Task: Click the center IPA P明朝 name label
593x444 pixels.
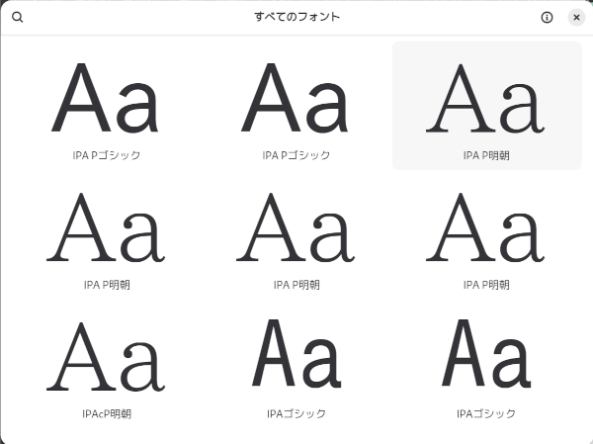Action: tap(296, 285)
